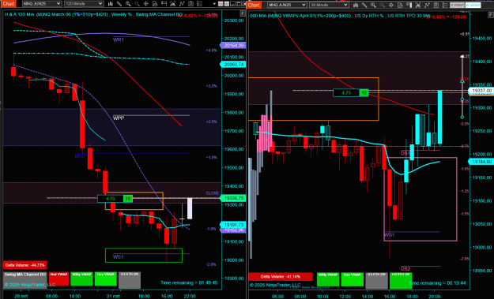This screenshot has height=299, width=494.
Task: Open properties list icon in left chart toolbar
Action: 200,4
